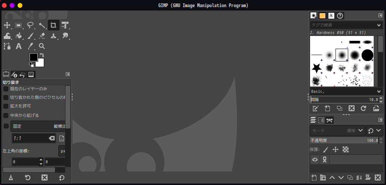
Task: Edit this brush icon
Action: coord(315,108)
